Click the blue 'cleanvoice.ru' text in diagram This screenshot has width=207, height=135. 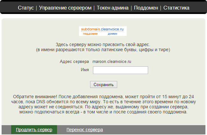pos(112,29)
